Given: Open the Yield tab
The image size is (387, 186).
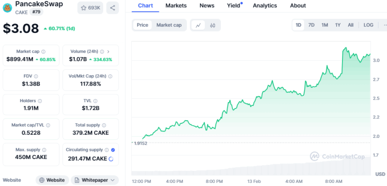Looking at the screenshot, I should click(x=234, y=5).
